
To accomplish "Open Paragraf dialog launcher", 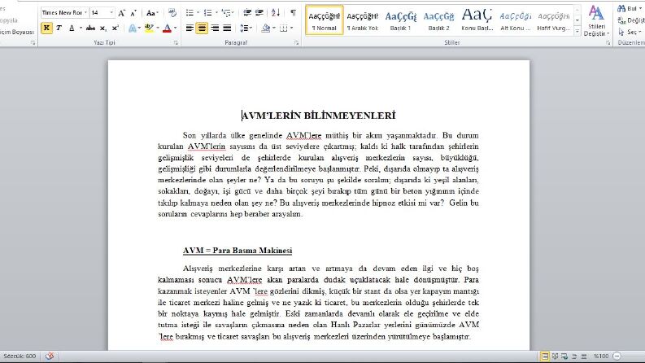I will point(296,42).
